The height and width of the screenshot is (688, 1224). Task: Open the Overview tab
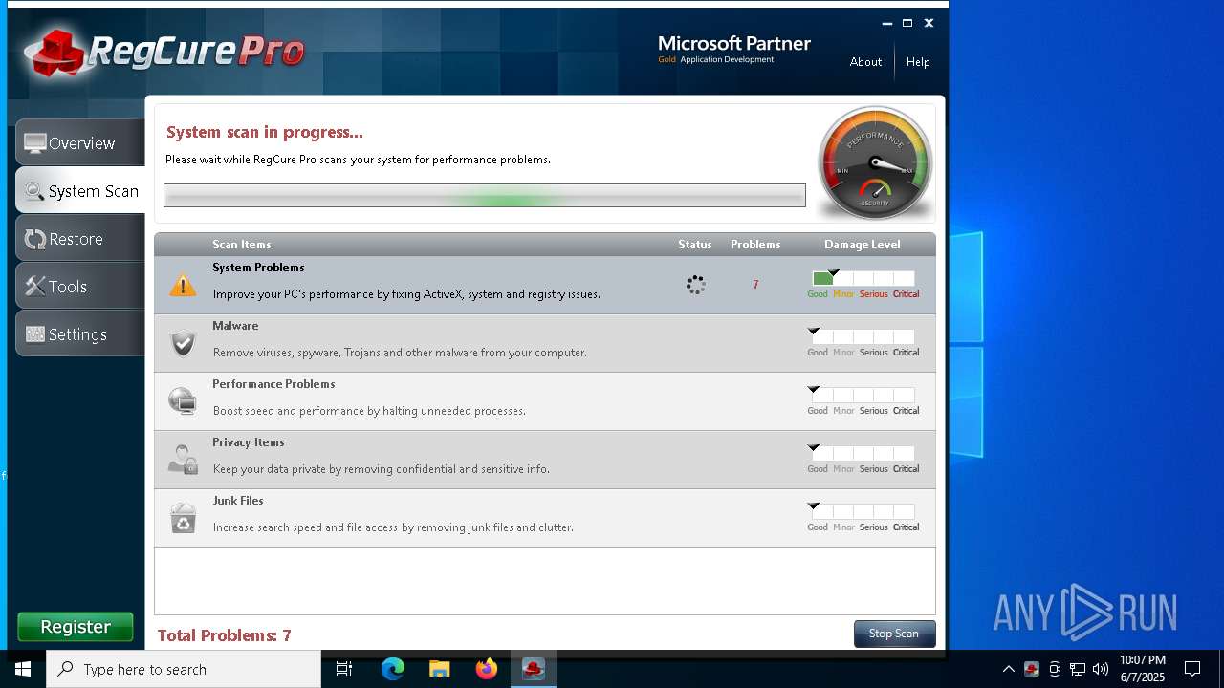80,142
